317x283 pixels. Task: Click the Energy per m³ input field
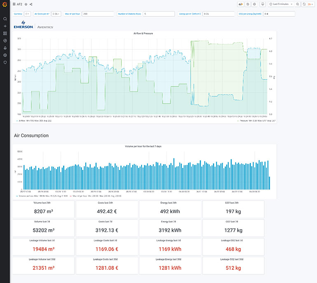coord(218,14)
